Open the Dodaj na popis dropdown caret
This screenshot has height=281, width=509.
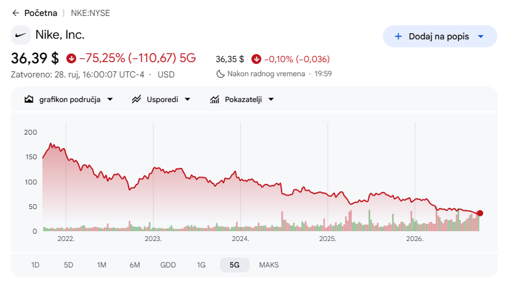pos(481,36)
